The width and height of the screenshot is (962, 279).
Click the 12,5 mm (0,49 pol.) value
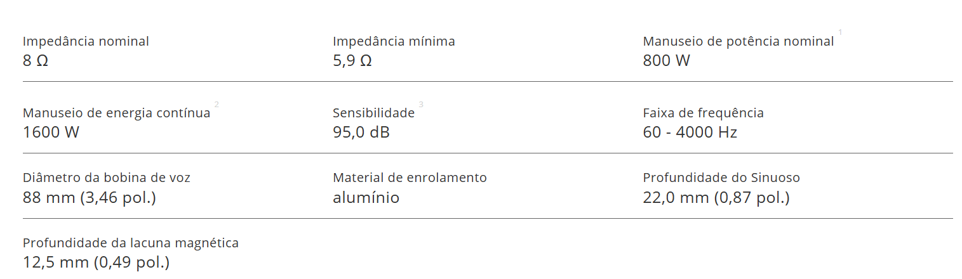(97, 262)
